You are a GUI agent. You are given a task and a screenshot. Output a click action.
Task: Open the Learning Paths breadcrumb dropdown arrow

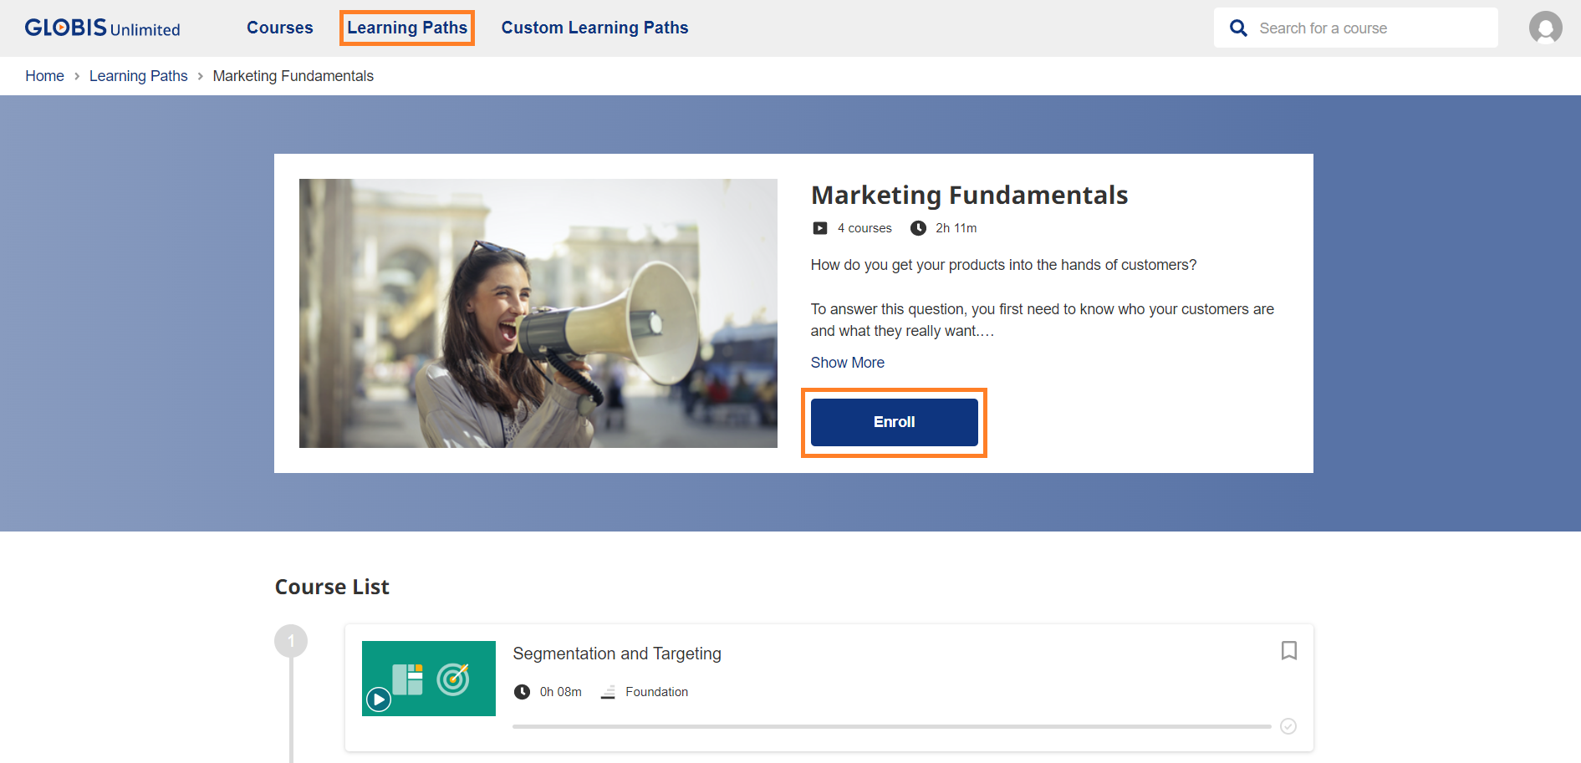[x=201, y=75]
